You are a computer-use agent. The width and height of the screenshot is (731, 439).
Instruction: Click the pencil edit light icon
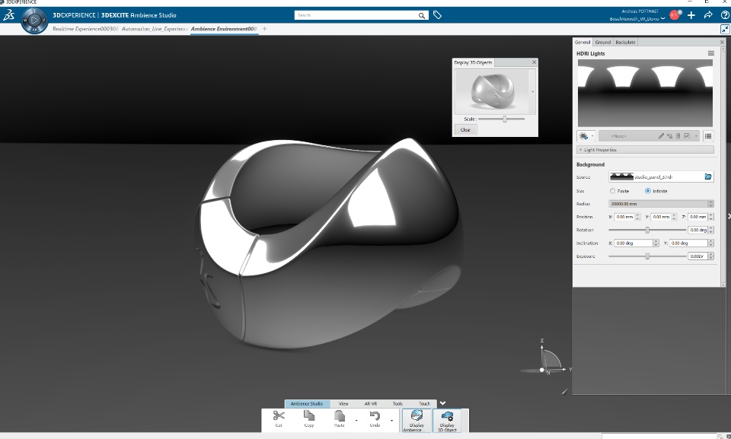click(x=661, y=136)
